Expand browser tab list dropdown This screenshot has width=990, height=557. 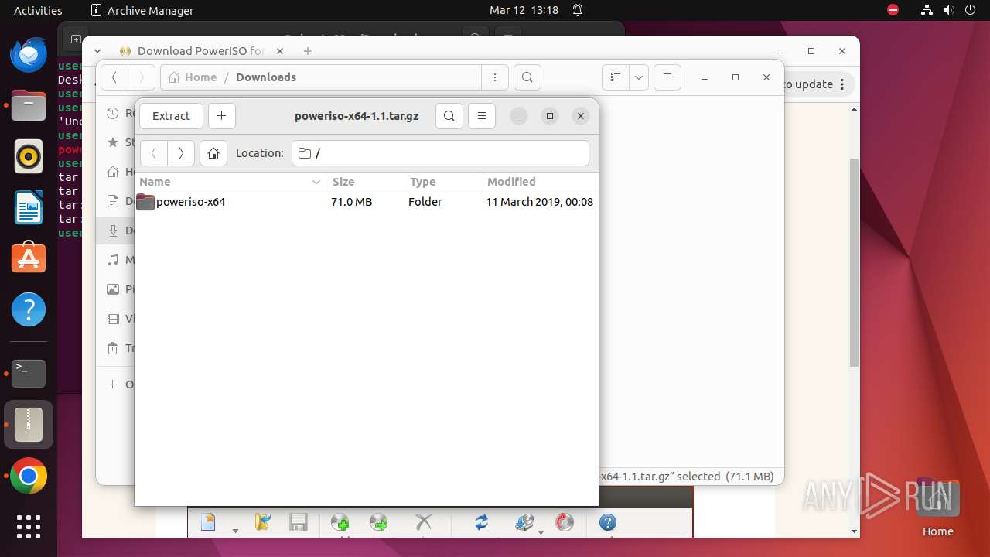pos(97,51)
